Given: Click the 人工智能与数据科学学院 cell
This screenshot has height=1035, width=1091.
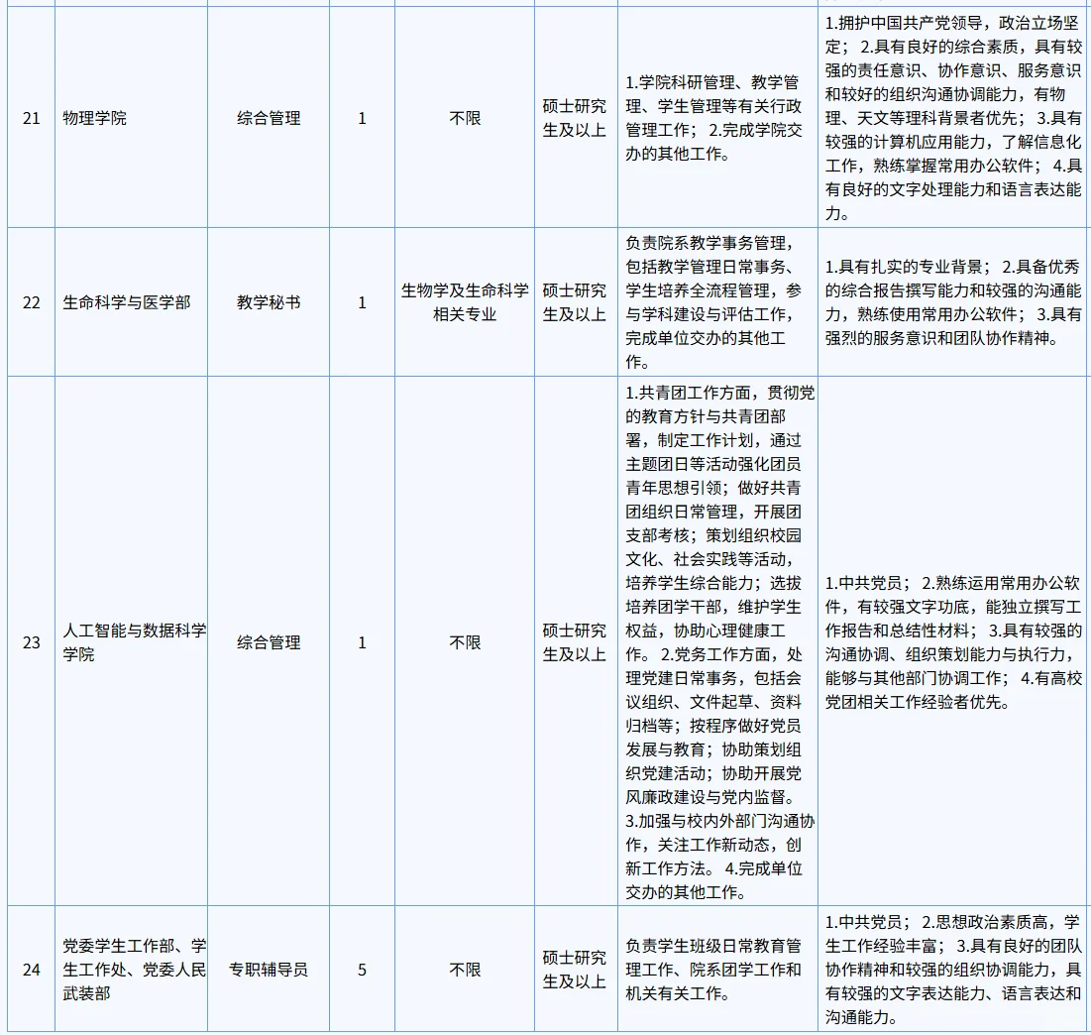Looking at the screenshot, I should (x=133, y=641).
